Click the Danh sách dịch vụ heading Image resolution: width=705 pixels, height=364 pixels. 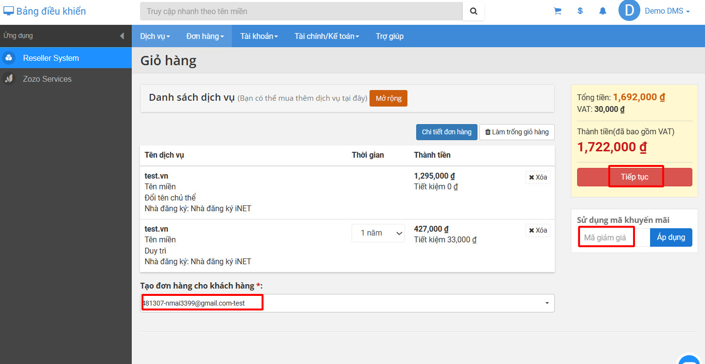click(192, 97)
